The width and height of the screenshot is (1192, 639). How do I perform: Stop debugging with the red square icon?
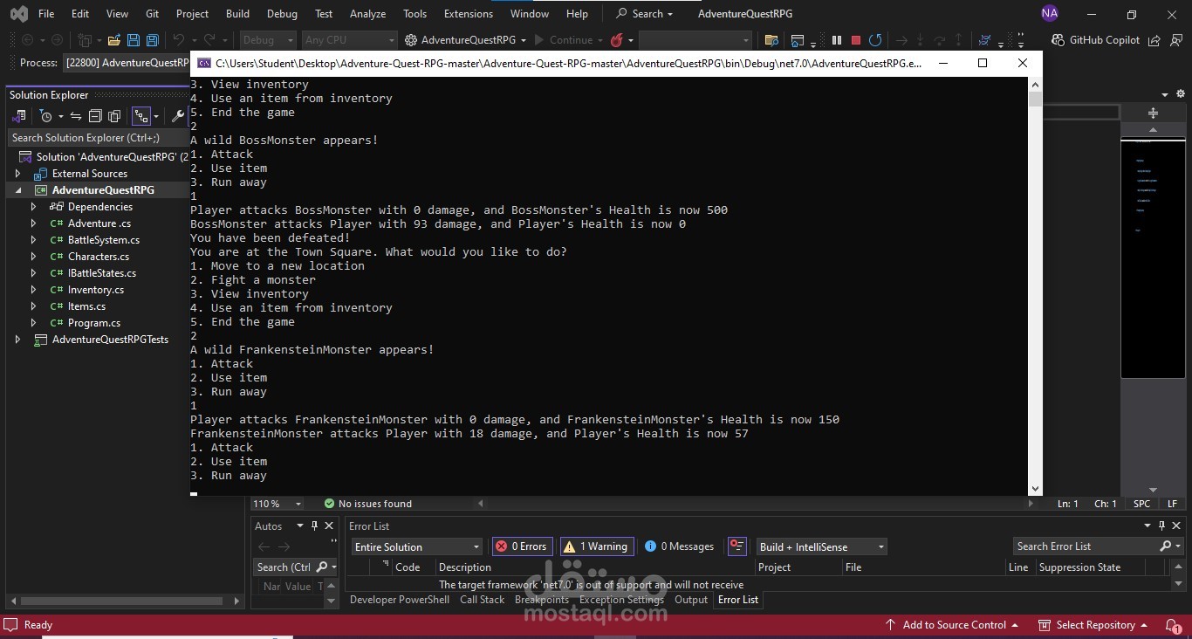856,40
